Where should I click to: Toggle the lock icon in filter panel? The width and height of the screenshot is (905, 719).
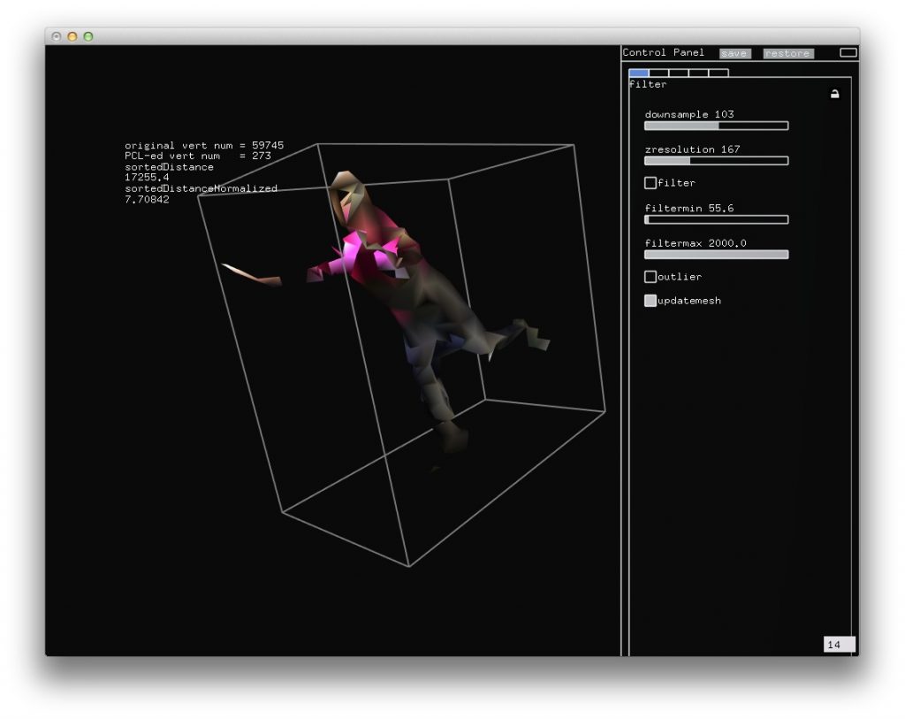834,94
